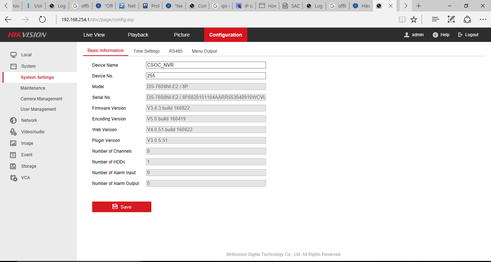Switch to the Time Settings tab
The image size is (491, 262).
point(146,51)
